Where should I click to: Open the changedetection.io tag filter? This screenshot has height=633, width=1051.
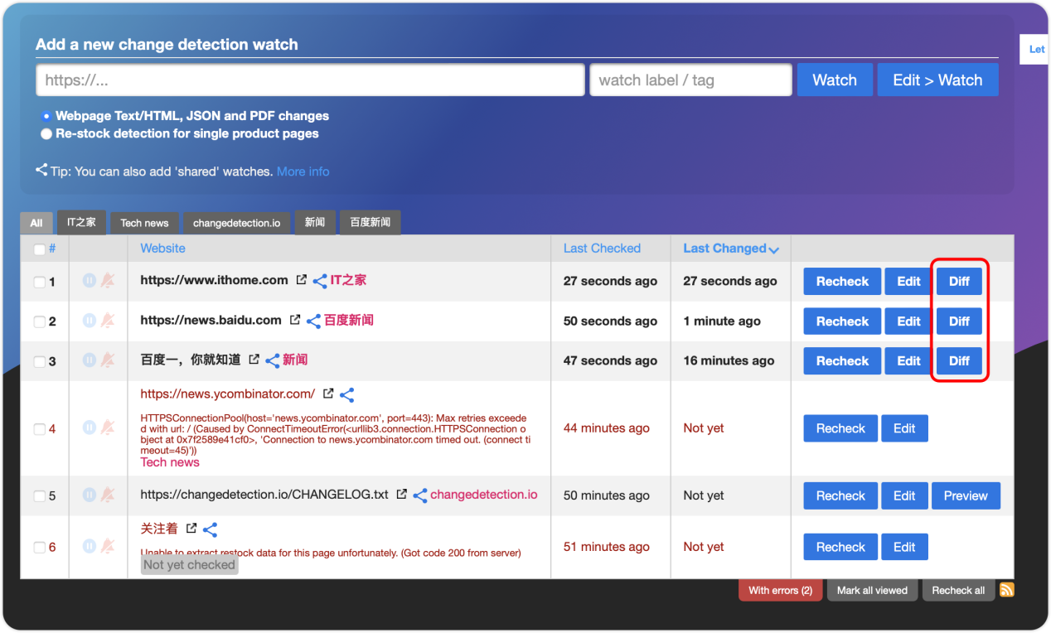point(236,222)
